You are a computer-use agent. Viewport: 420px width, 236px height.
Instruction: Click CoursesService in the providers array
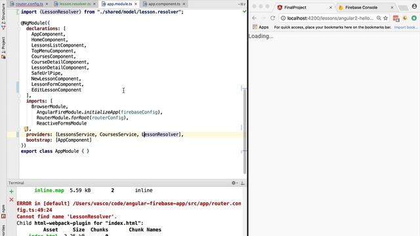pos(118,134)
